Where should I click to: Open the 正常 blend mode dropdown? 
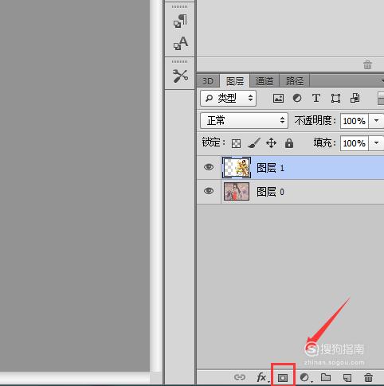coord(244,121)
